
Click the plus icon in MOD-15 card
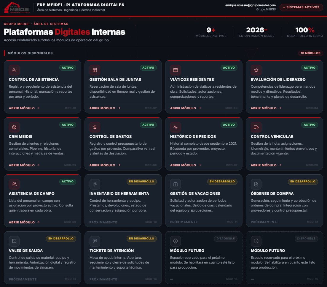pos(176,241)
